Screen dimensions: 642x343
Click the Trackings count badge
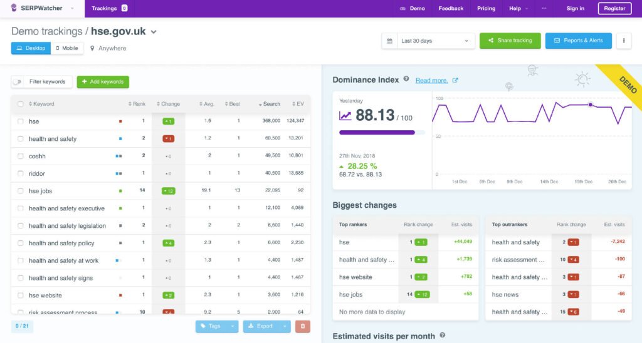(125, 8)
